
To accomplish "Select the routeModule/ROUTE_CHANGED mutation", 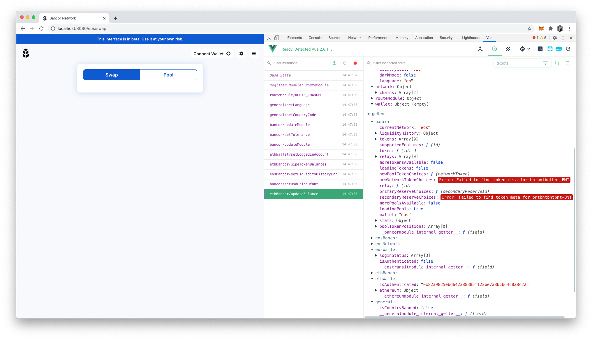I will click(x=313, y=95).
